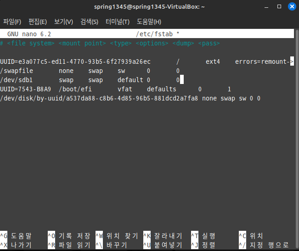Click errors=remount- option text
The width and height of the screenshot is (299, 251).
click(262, 61)
